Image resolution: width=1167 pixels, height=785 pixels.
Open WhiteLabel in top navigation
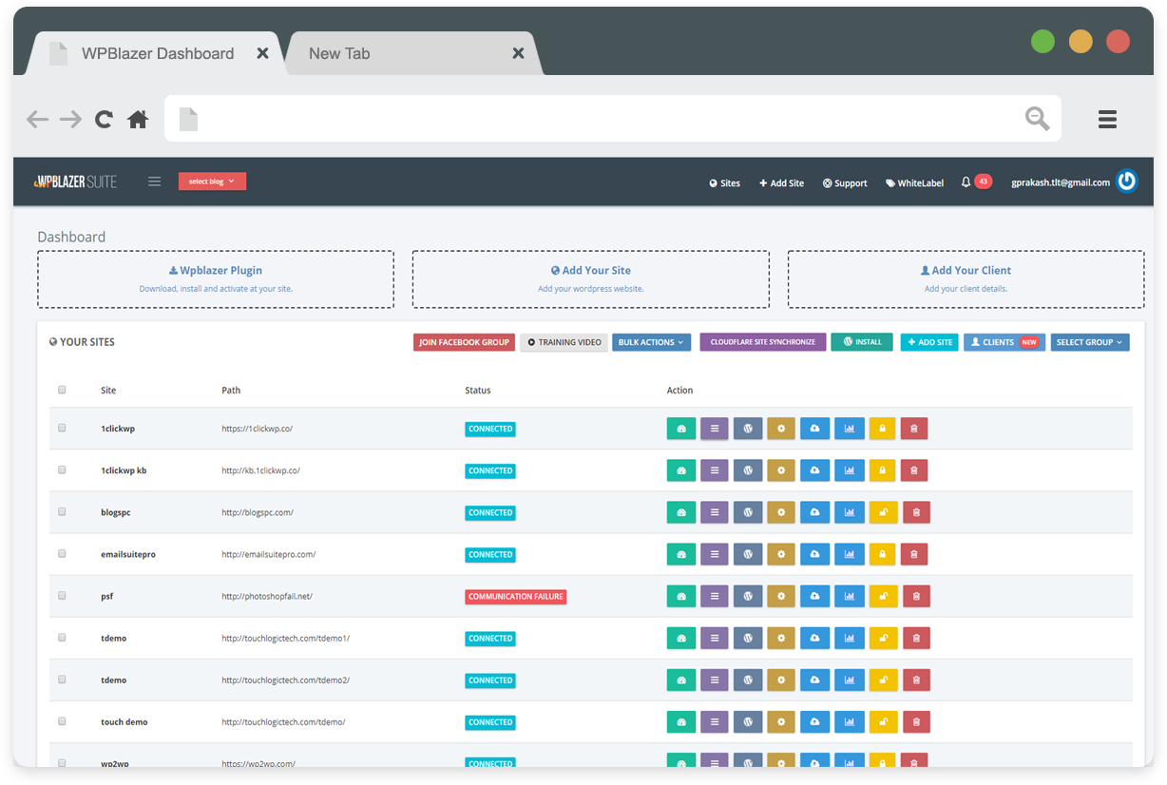pyautogui.click(x=915, y=183)
